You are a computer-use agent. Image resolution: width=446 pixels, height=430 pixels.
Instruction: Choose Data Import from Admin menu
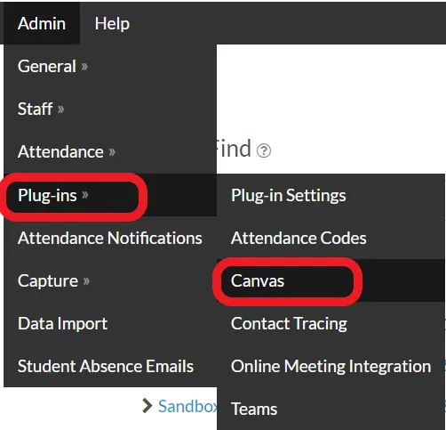(x=110, y=323)
